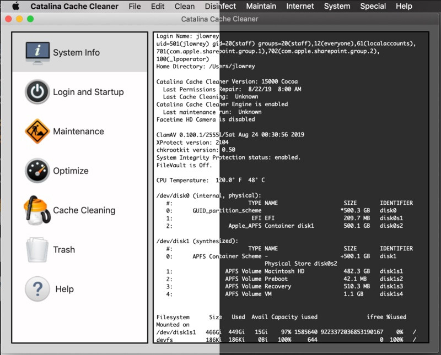
Task: Open the Apple menu
Action: tap(16, 6)
